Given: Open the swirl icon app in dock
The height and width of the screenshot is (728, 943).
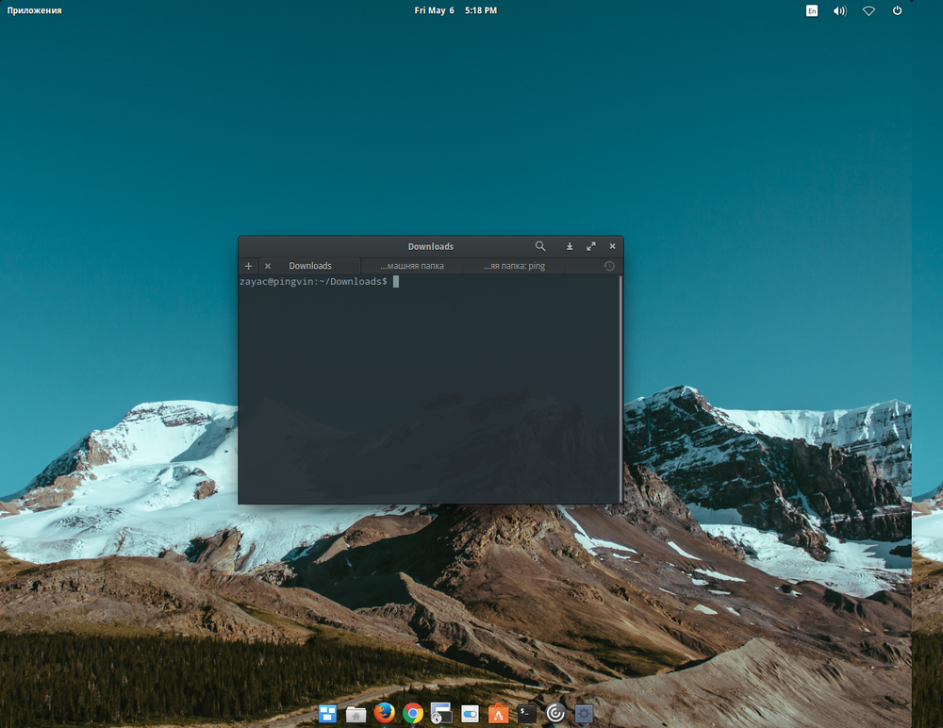Looking at the screenshot, I should click(555, 714).
